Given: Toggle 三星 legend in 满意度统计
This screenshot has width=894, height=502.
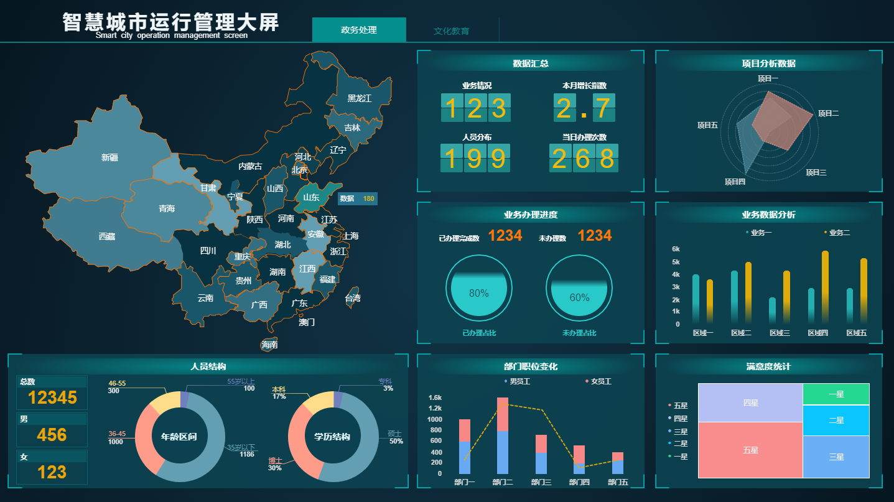Looking at the screenshot, I should click(x=677, y=431).
